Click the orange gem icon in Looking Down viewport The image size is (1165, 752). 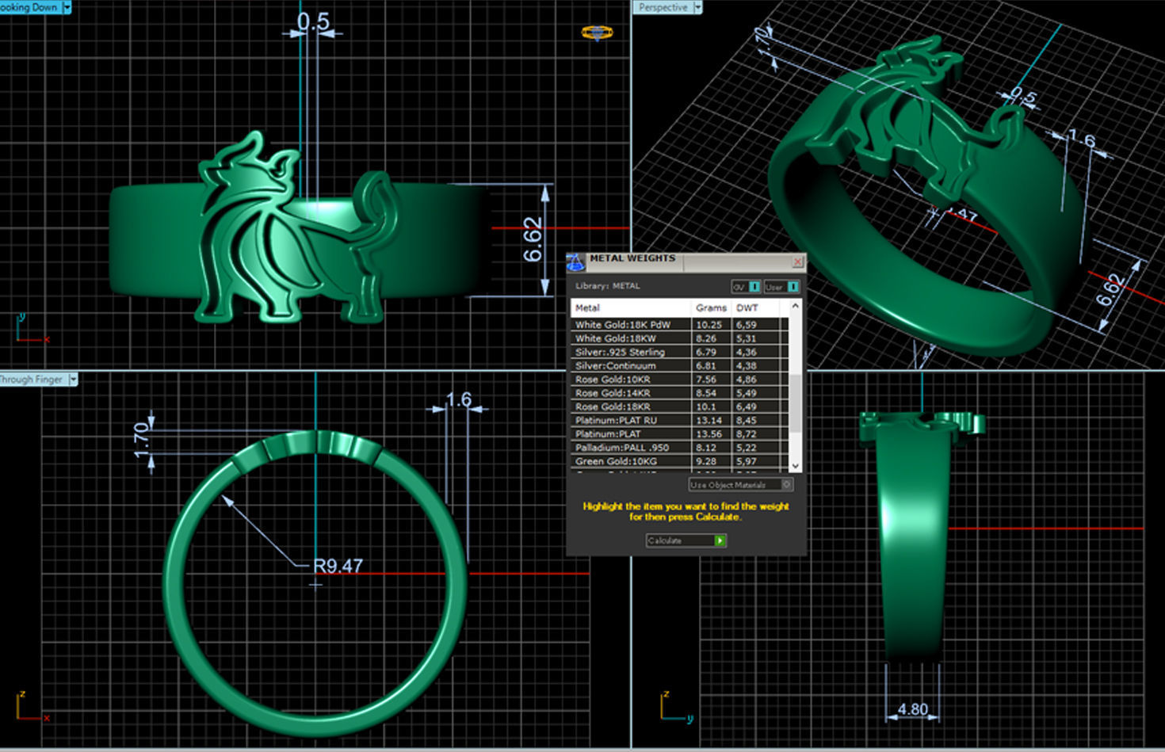pos(597,32)
